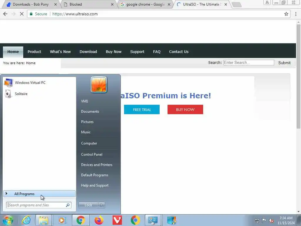Click the rightmost taskbar application icon
The height and width of the screenshot is (226, 301).
[171, 220]
